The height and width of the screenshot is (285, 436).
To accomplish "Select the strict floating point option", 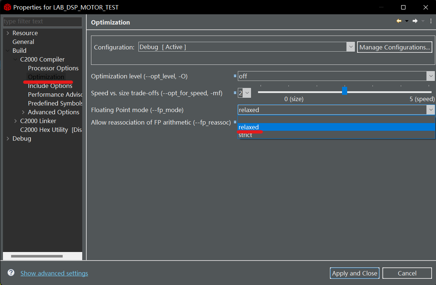I will point(246,135).
